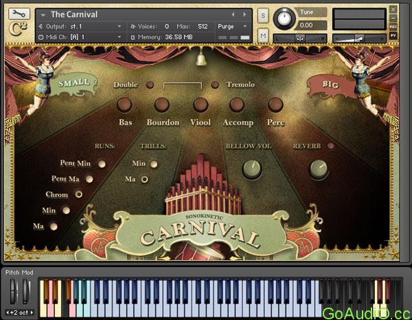Screen dimensions: 412x320
Task: Toggle the Double switch
Action: (x=150, y=85)
